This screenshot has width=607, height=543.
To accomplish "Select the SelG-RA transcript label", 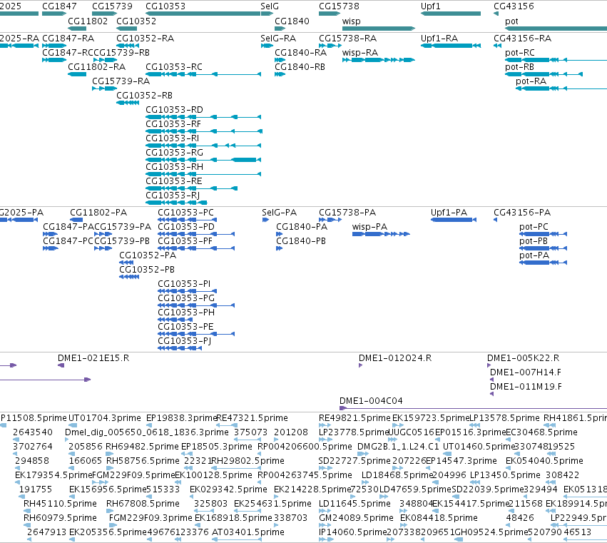I will pos(278,39).
